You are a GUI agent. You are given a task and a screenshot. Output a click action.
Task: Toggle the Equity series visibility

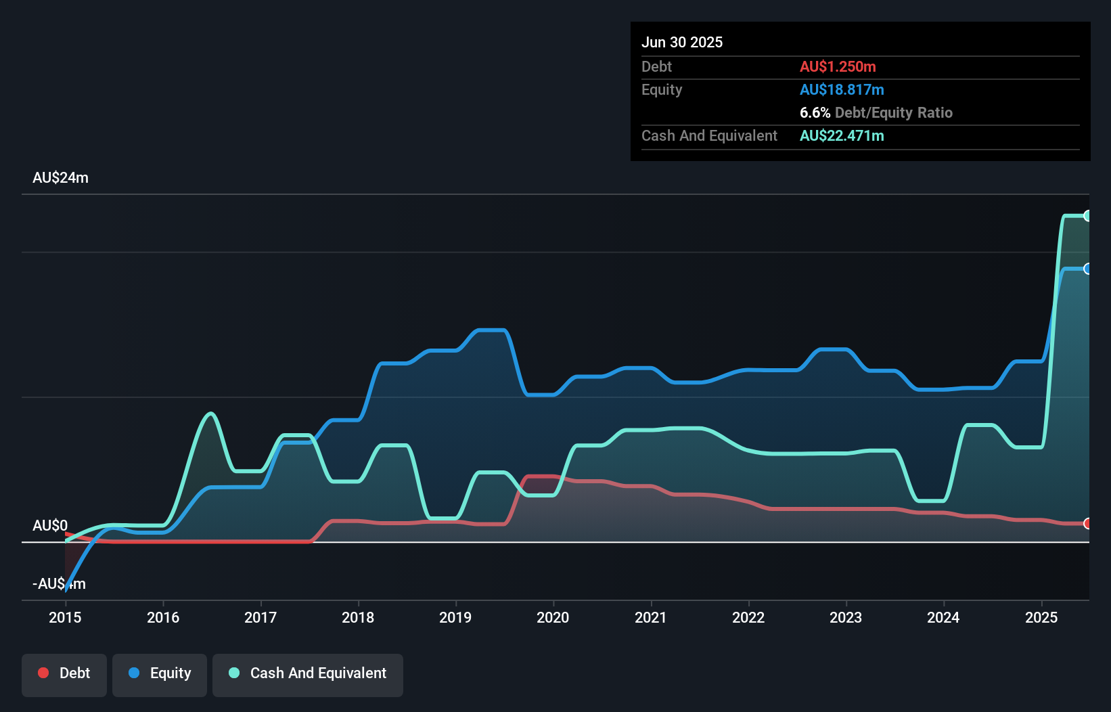pyautogui.click(x=160, y=673)
